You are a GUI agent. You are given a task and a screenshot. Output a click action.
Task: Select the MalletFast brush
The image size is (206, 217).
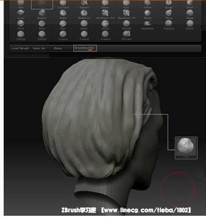(84, 14)
